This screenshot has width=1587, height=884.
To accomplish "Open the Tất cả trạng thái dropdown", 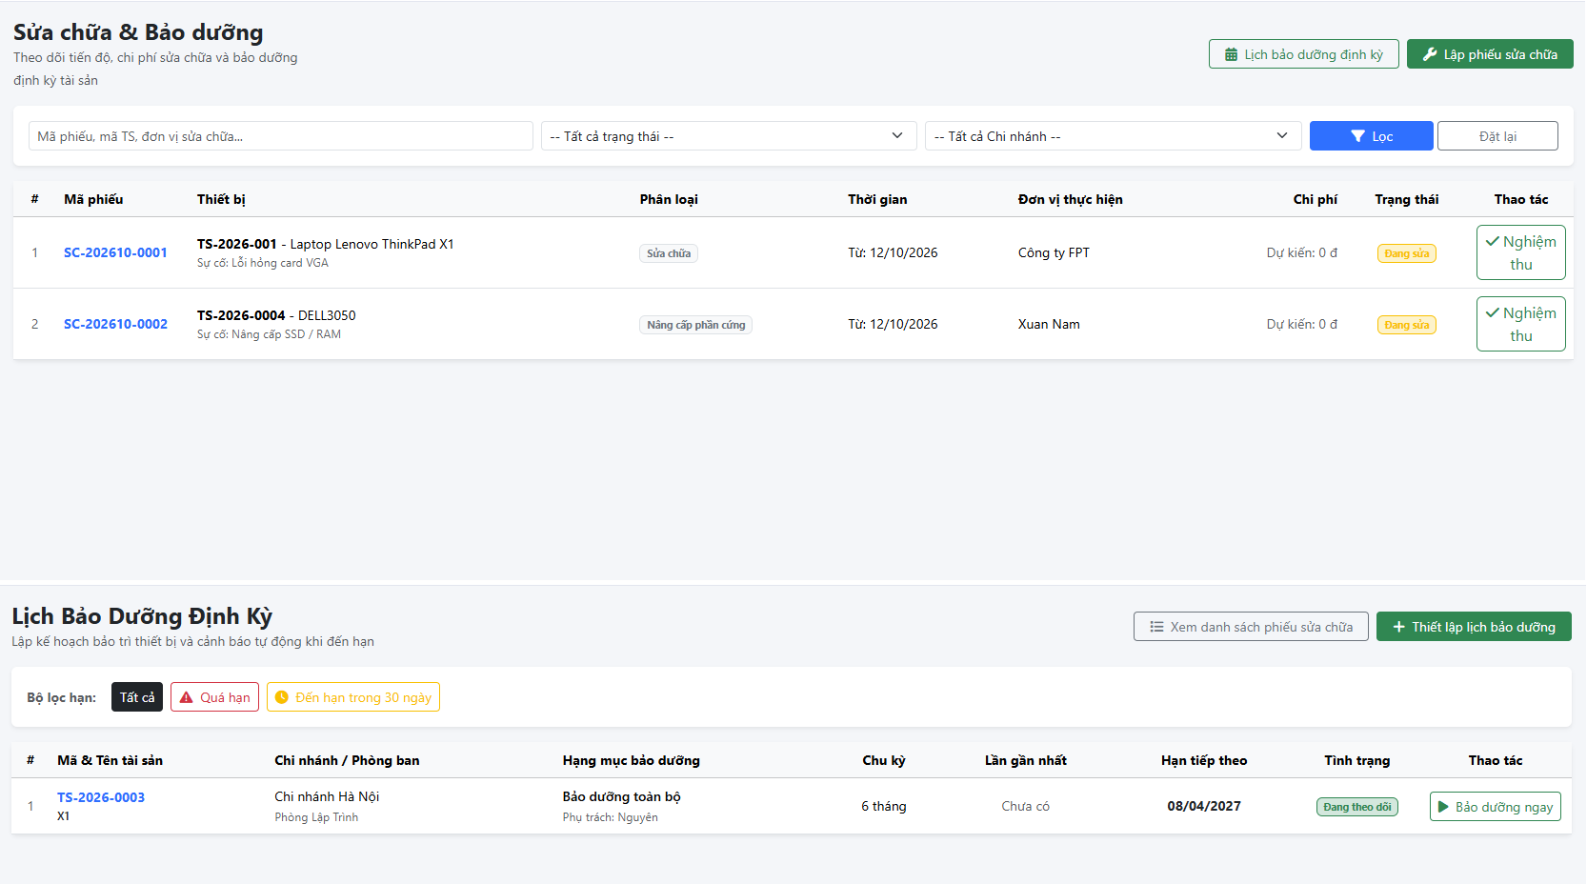I will (x=729, y=136).
